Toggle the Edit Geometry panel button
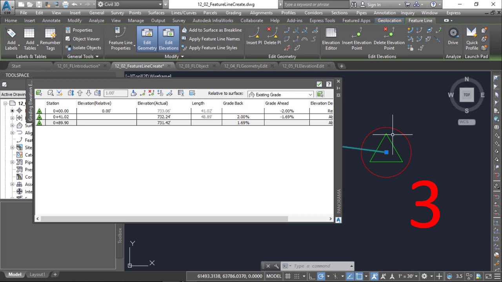Viewport: 502px width, 282px height. (147, 39)
